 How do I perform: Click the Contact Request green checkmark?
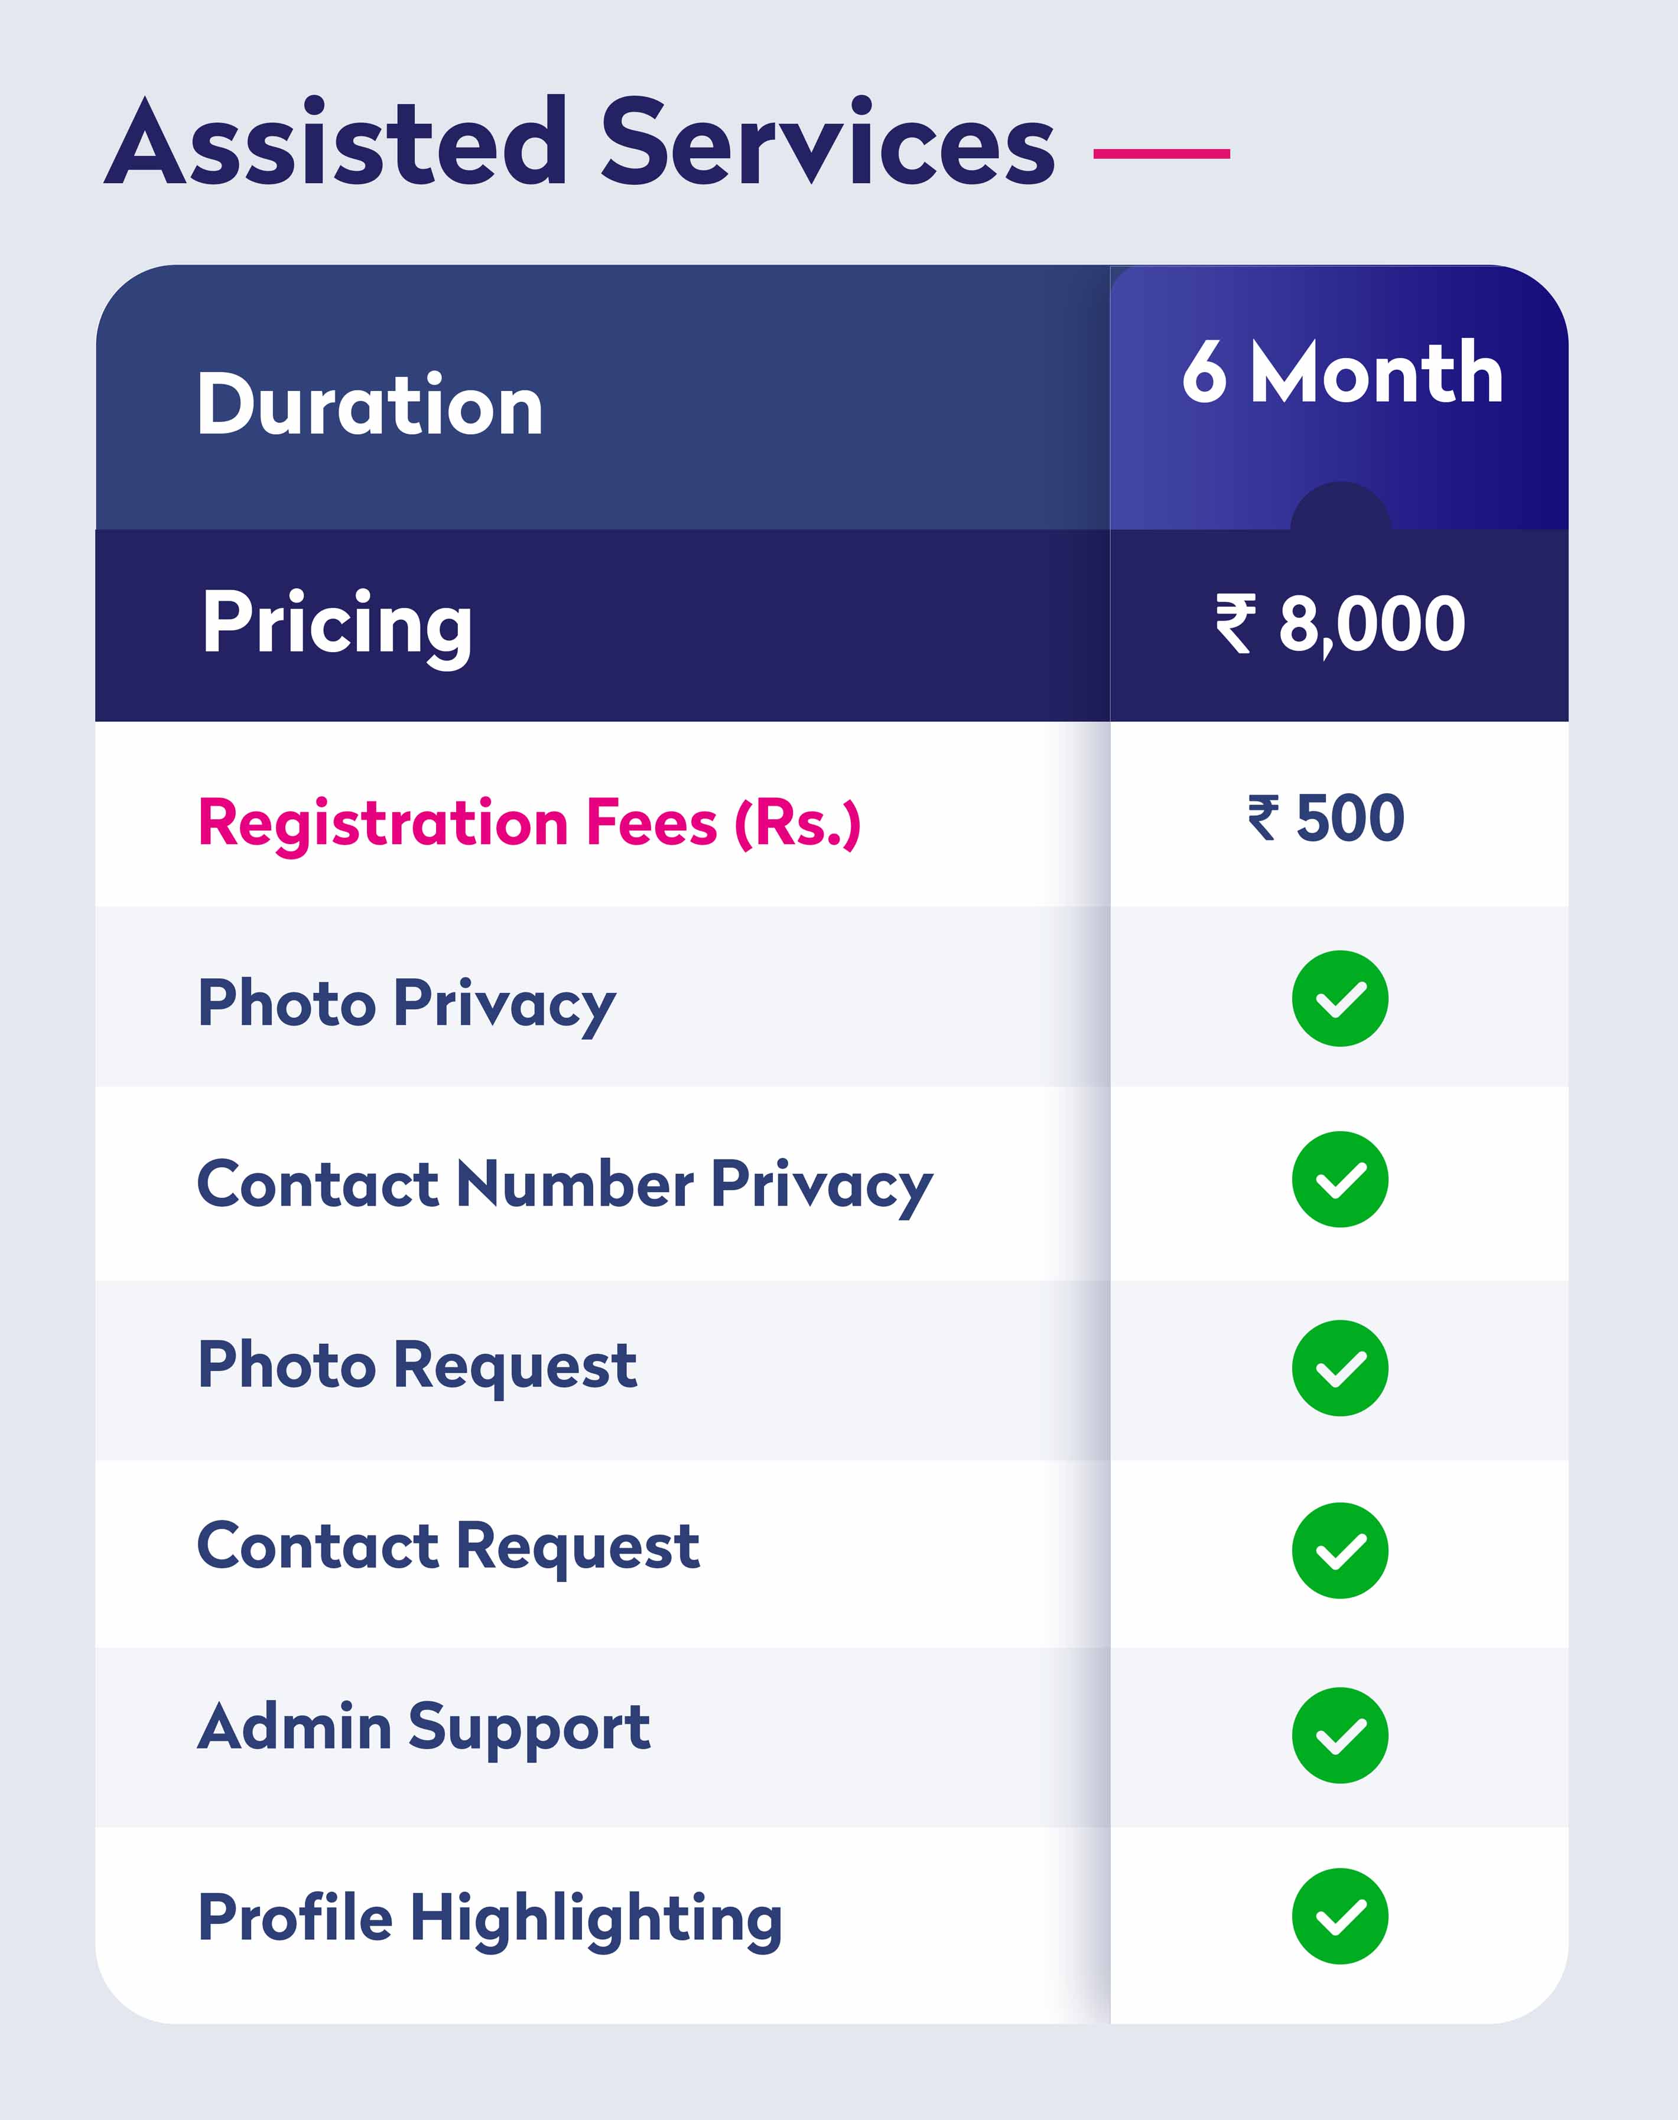pyautogui.click(x=1339, y=1551)
